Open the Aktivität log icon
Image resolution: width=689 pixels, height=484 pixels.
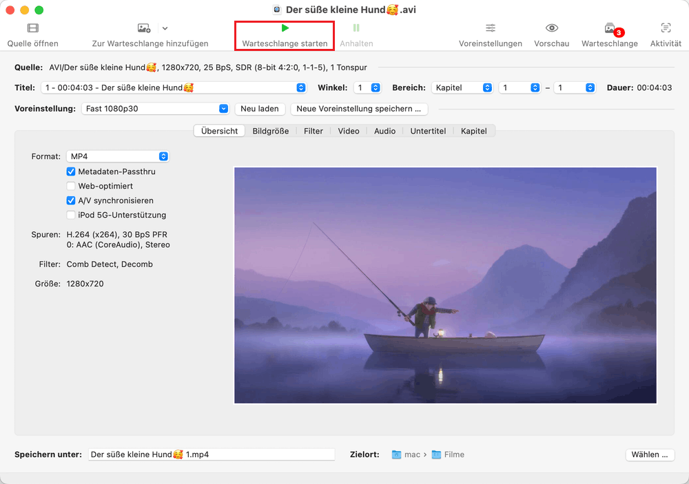[666, 28]
